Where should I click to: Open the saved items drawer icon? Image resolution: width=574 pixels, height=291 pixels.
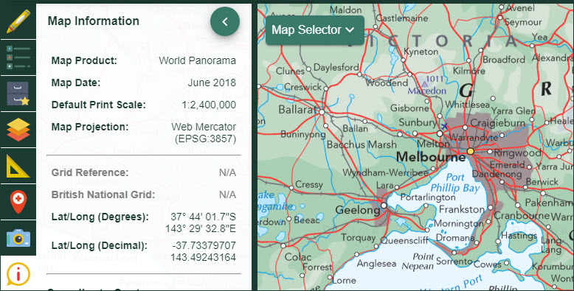tap(18, 94)
